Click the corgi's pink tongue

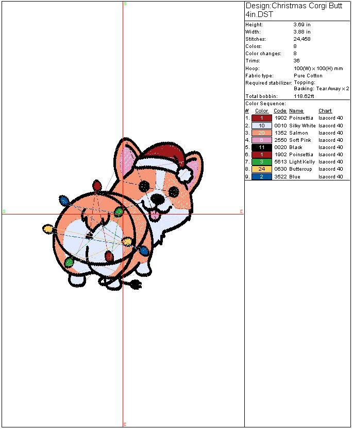[x=155, y=216]
